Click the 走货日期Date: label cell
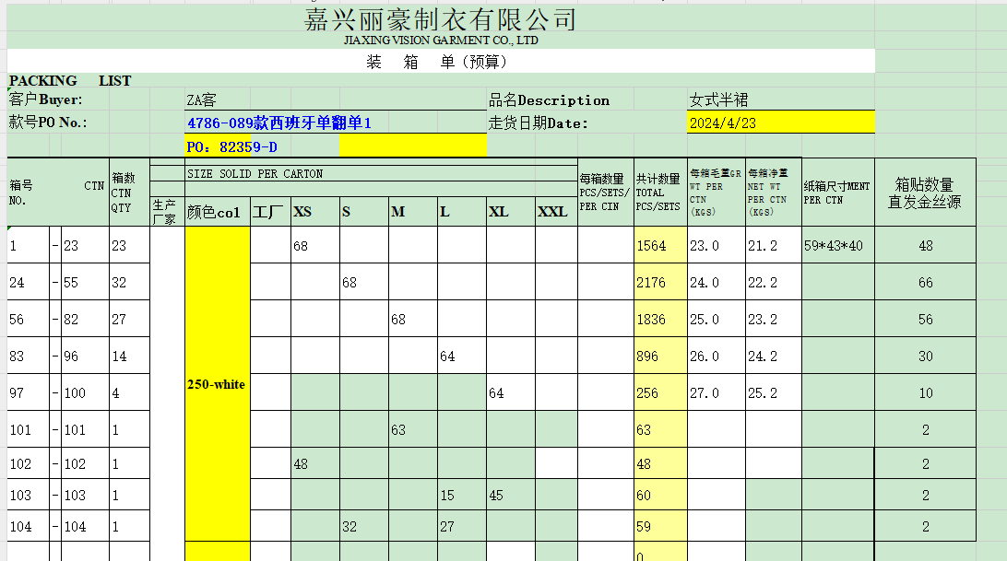1007x561 pixels. (539, 123)
